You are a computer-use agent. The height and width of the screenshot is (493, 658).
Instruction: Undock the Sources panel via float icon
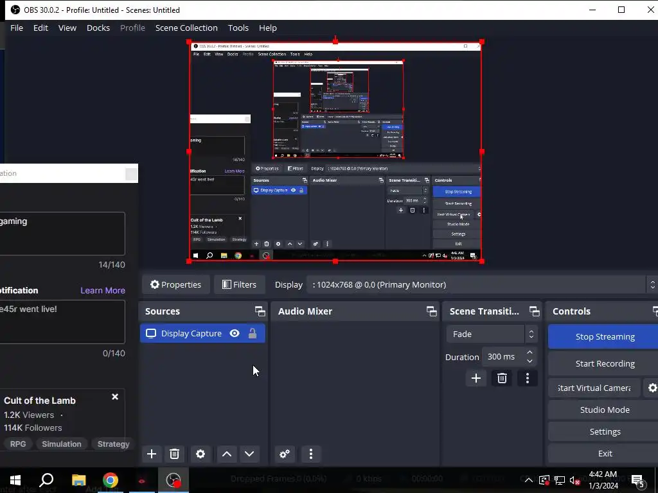point(260,311)
